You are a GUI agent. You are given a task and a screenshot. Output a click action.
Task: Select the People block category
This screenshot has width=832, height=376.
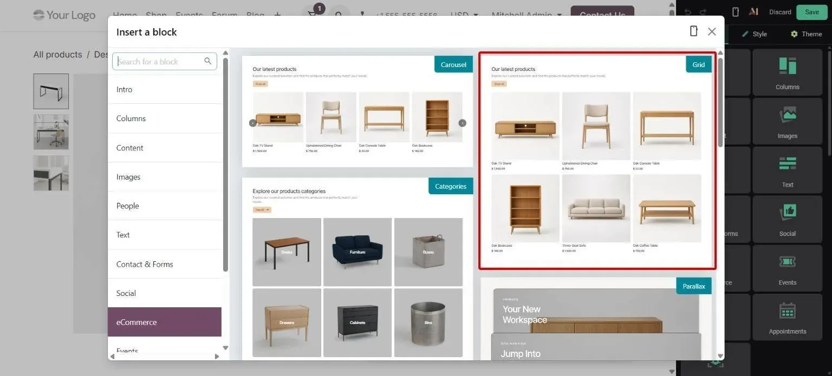(x=165, y=206)
